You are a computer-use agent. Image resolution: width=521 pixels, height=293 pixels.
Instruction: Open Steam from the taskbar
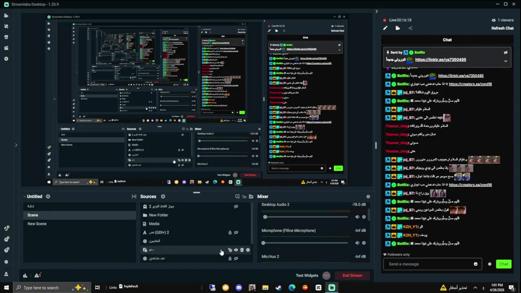(278, 288)
